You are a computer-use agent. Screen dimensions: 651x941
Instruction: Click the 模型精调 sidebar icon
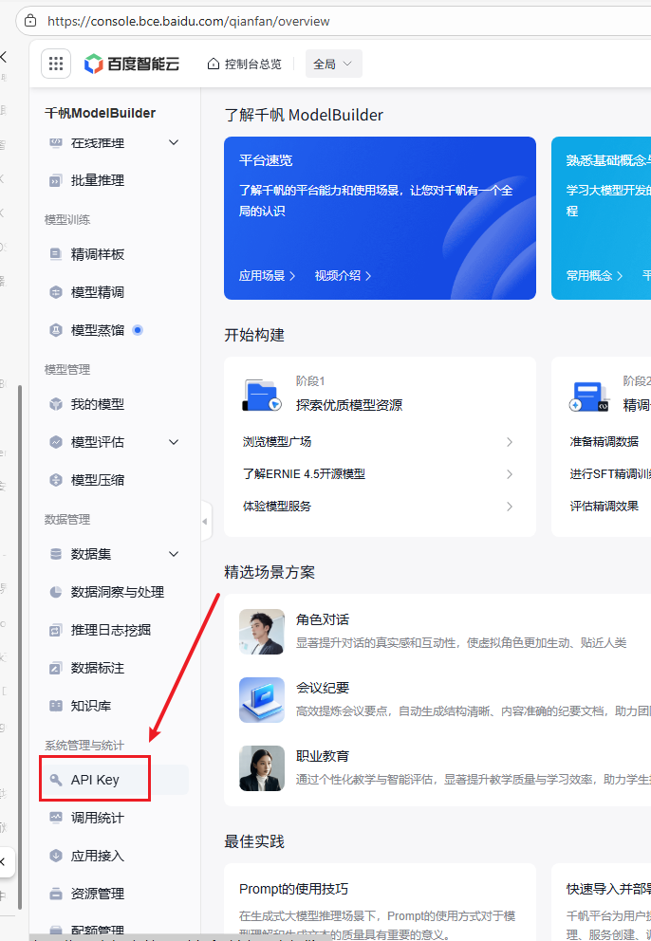tap(56, 292)
